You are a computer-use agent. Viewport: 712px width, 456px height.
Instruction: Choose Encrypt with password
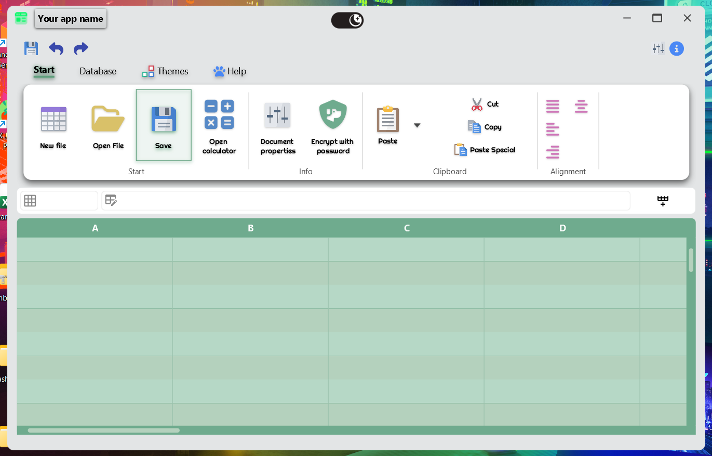pyautogui.click(x=332, y=125)
